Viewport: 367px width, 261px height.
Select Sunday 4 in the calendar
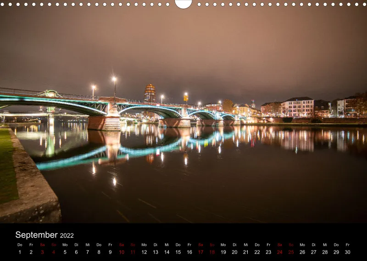click(x=54, y=252)
